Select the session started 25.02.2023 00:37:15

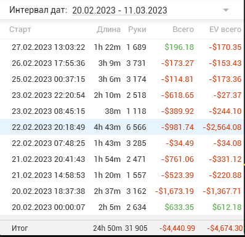point(122,79)
